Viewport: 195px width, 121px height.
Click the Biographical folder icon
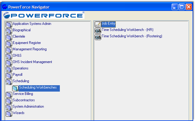click(x=9, y=31)
